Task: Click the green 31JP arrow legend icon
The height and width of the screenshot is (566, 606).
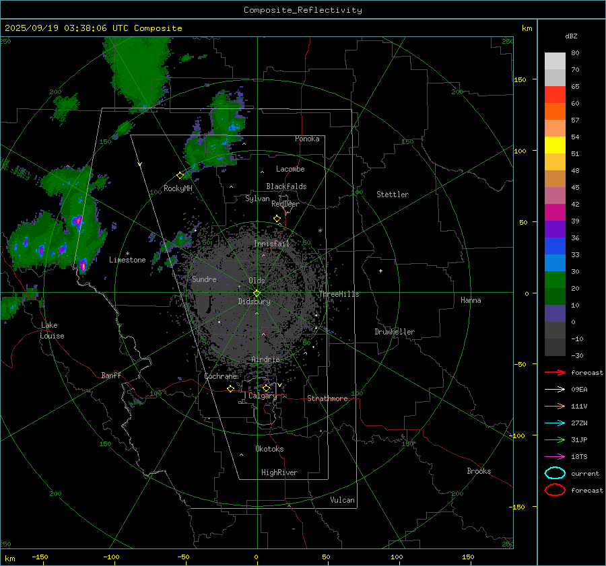Action: (x=555, y=439)
